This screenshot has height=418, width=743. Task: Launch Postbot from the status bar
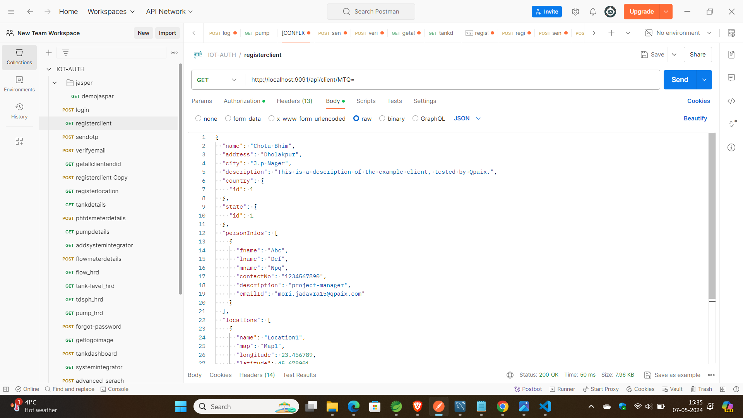point(528,389)
